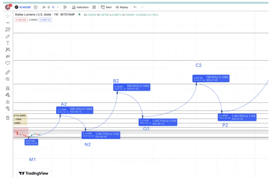
Task: Open the Fibonacci retracement tools
Action: click(7, 29)
